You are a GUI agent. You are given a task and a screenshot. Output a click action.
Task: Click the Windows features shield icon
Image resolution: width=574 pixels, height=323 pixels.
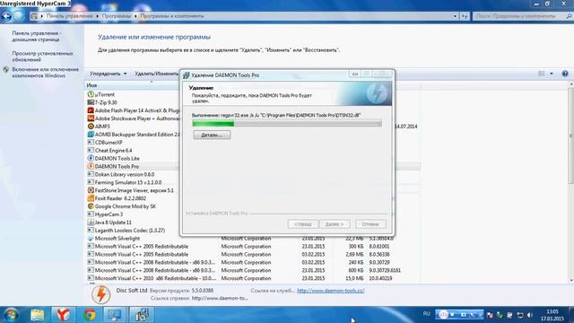coord(5,70)
